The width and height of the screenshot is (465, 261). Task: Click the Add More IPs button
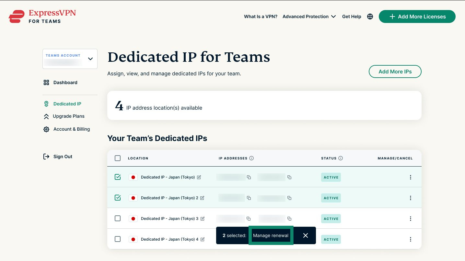pos(395,71)
